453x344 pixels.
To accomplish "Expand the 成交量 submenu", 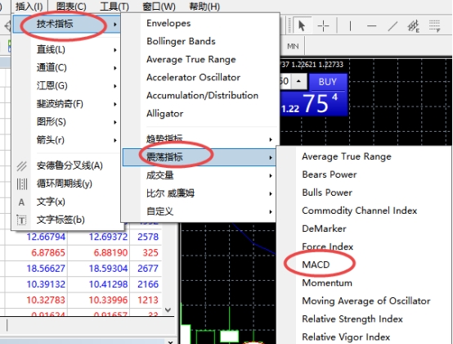I will pos(199,175).
